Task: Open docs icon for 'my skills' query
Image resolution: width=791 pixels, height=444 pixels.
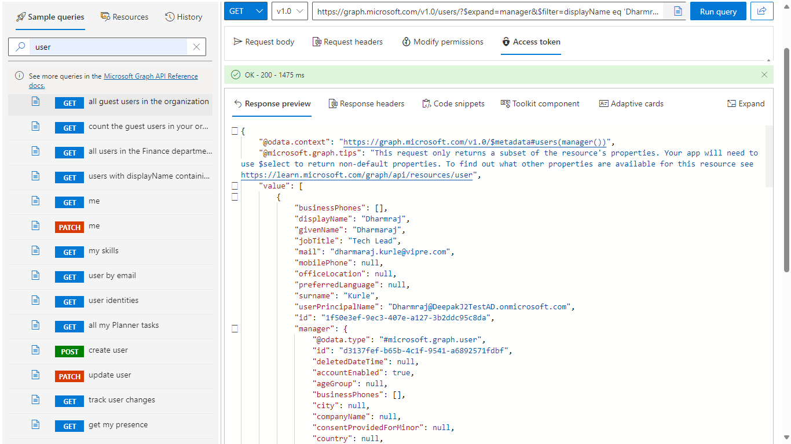Action: pos(35,250)
